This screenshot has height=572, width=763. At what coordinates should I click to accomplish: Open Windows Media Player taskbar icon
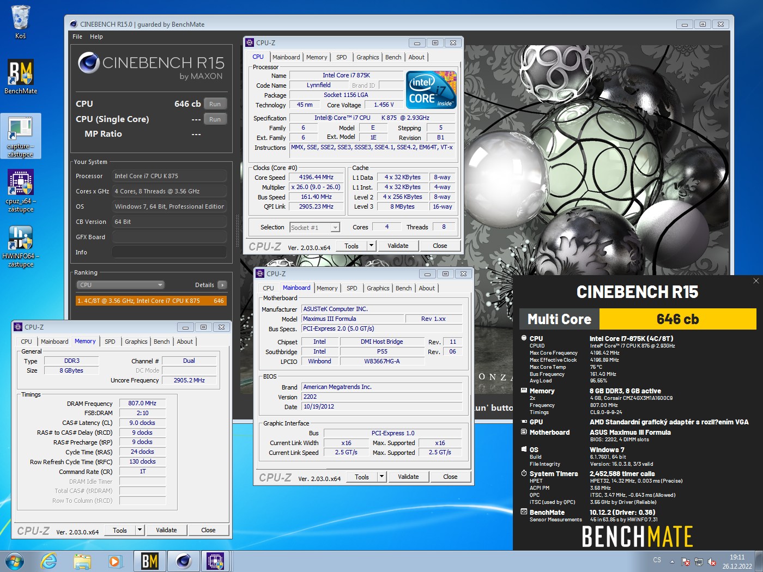pyautogui.click(x=114, y=561)
